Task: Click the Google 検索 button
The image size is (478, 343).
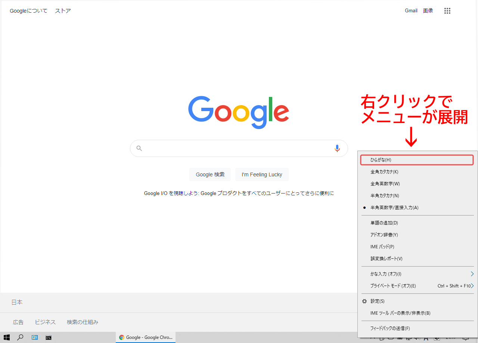Action: click(x=210, y=174)
